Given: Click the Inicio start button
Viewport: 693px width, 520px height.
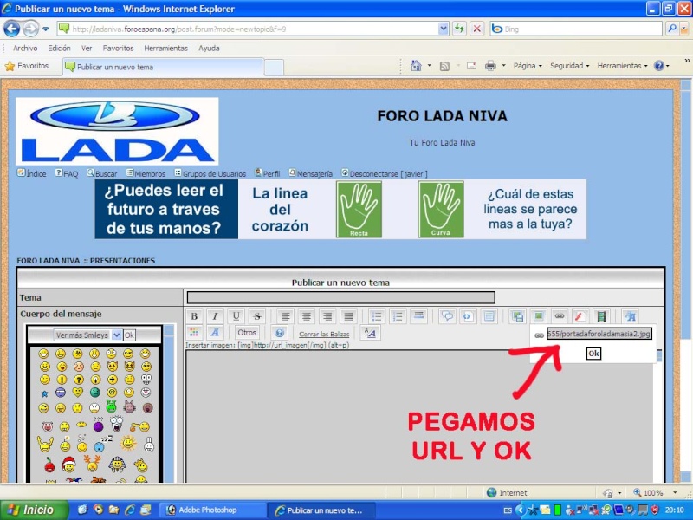Looking at the screenshot, I should [34, 510].
